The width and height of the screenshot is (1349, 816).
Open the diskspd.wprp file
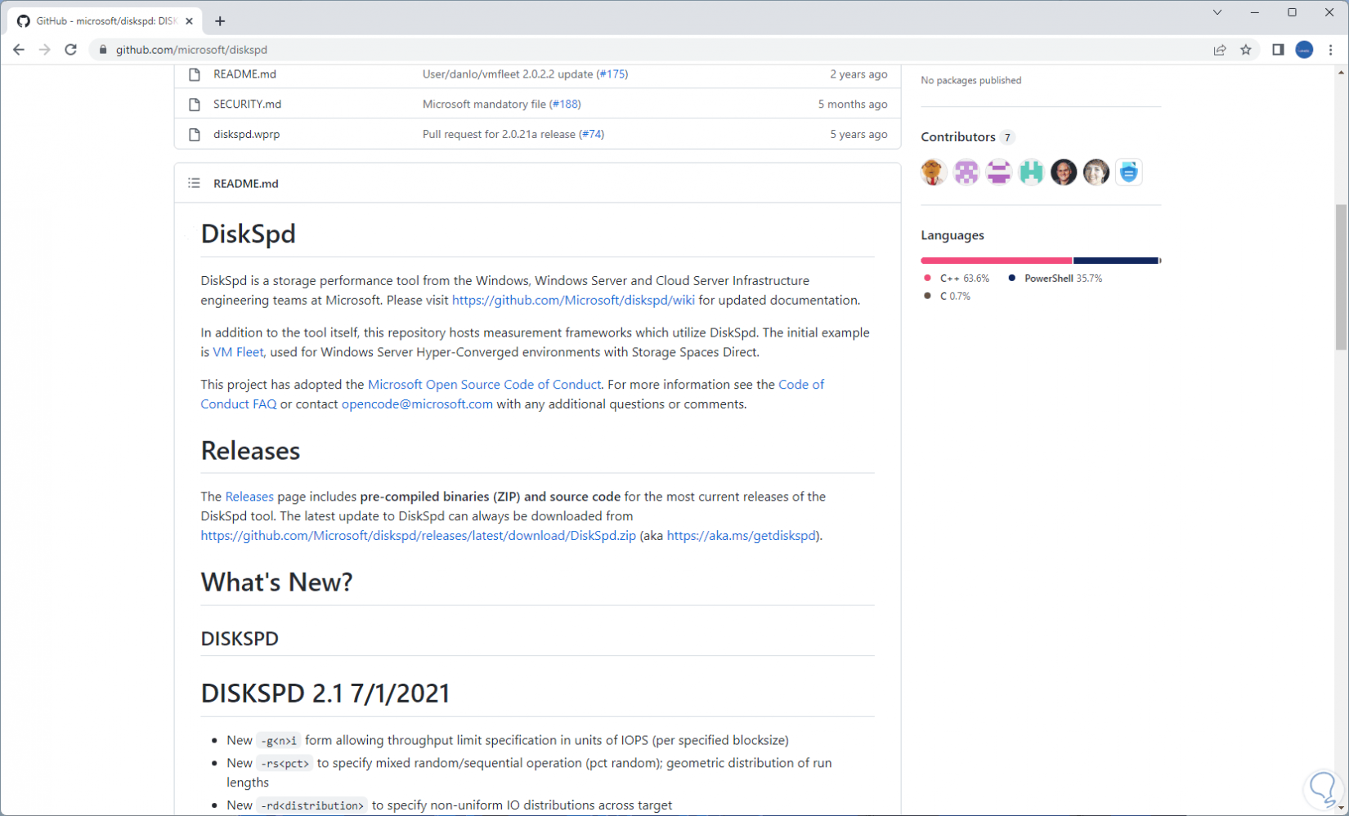(246, 135)
